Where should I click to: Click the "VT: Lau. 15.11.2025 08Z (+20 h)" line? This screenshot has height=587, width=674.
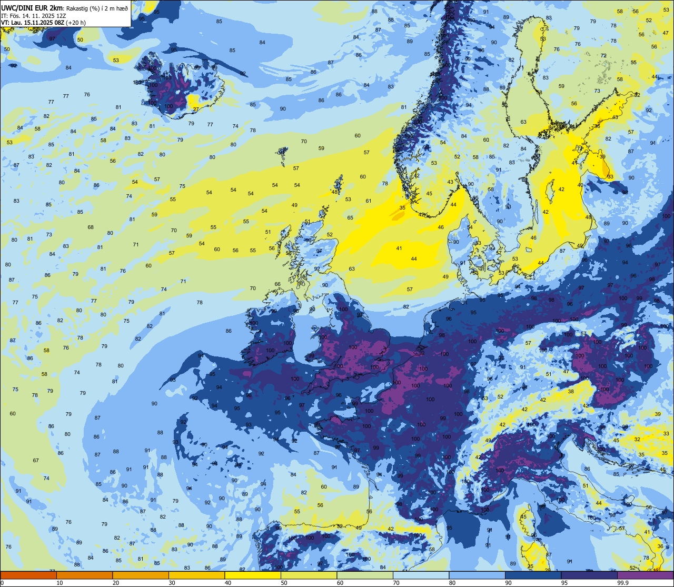point(43,23)
